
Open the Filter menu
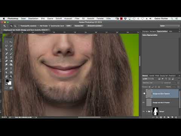(x=77, y=19)
